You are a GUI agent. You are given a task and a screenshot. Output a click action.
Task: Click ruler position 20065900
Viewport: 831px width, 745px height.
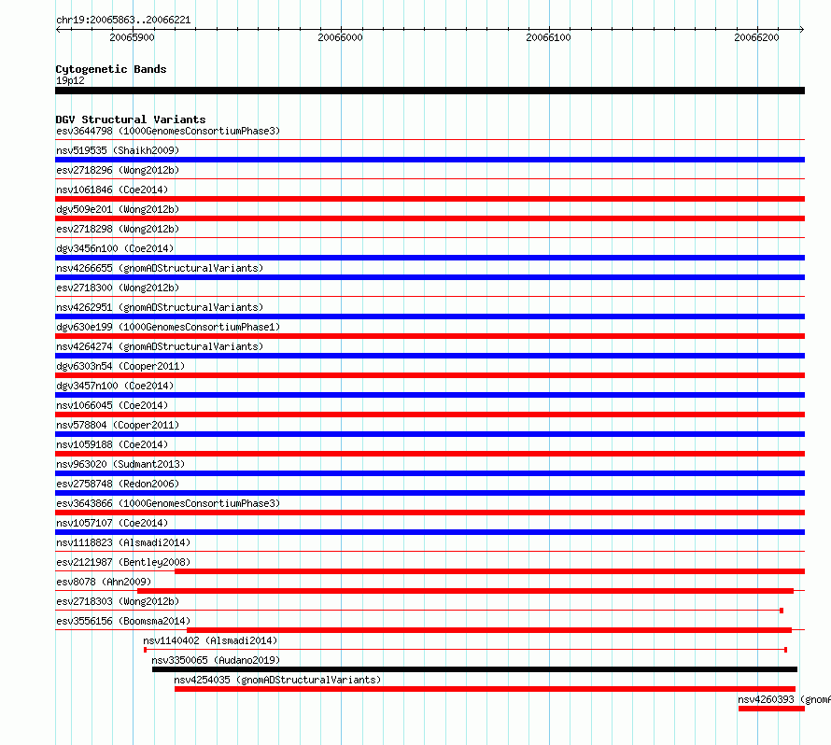coord(132,37)
